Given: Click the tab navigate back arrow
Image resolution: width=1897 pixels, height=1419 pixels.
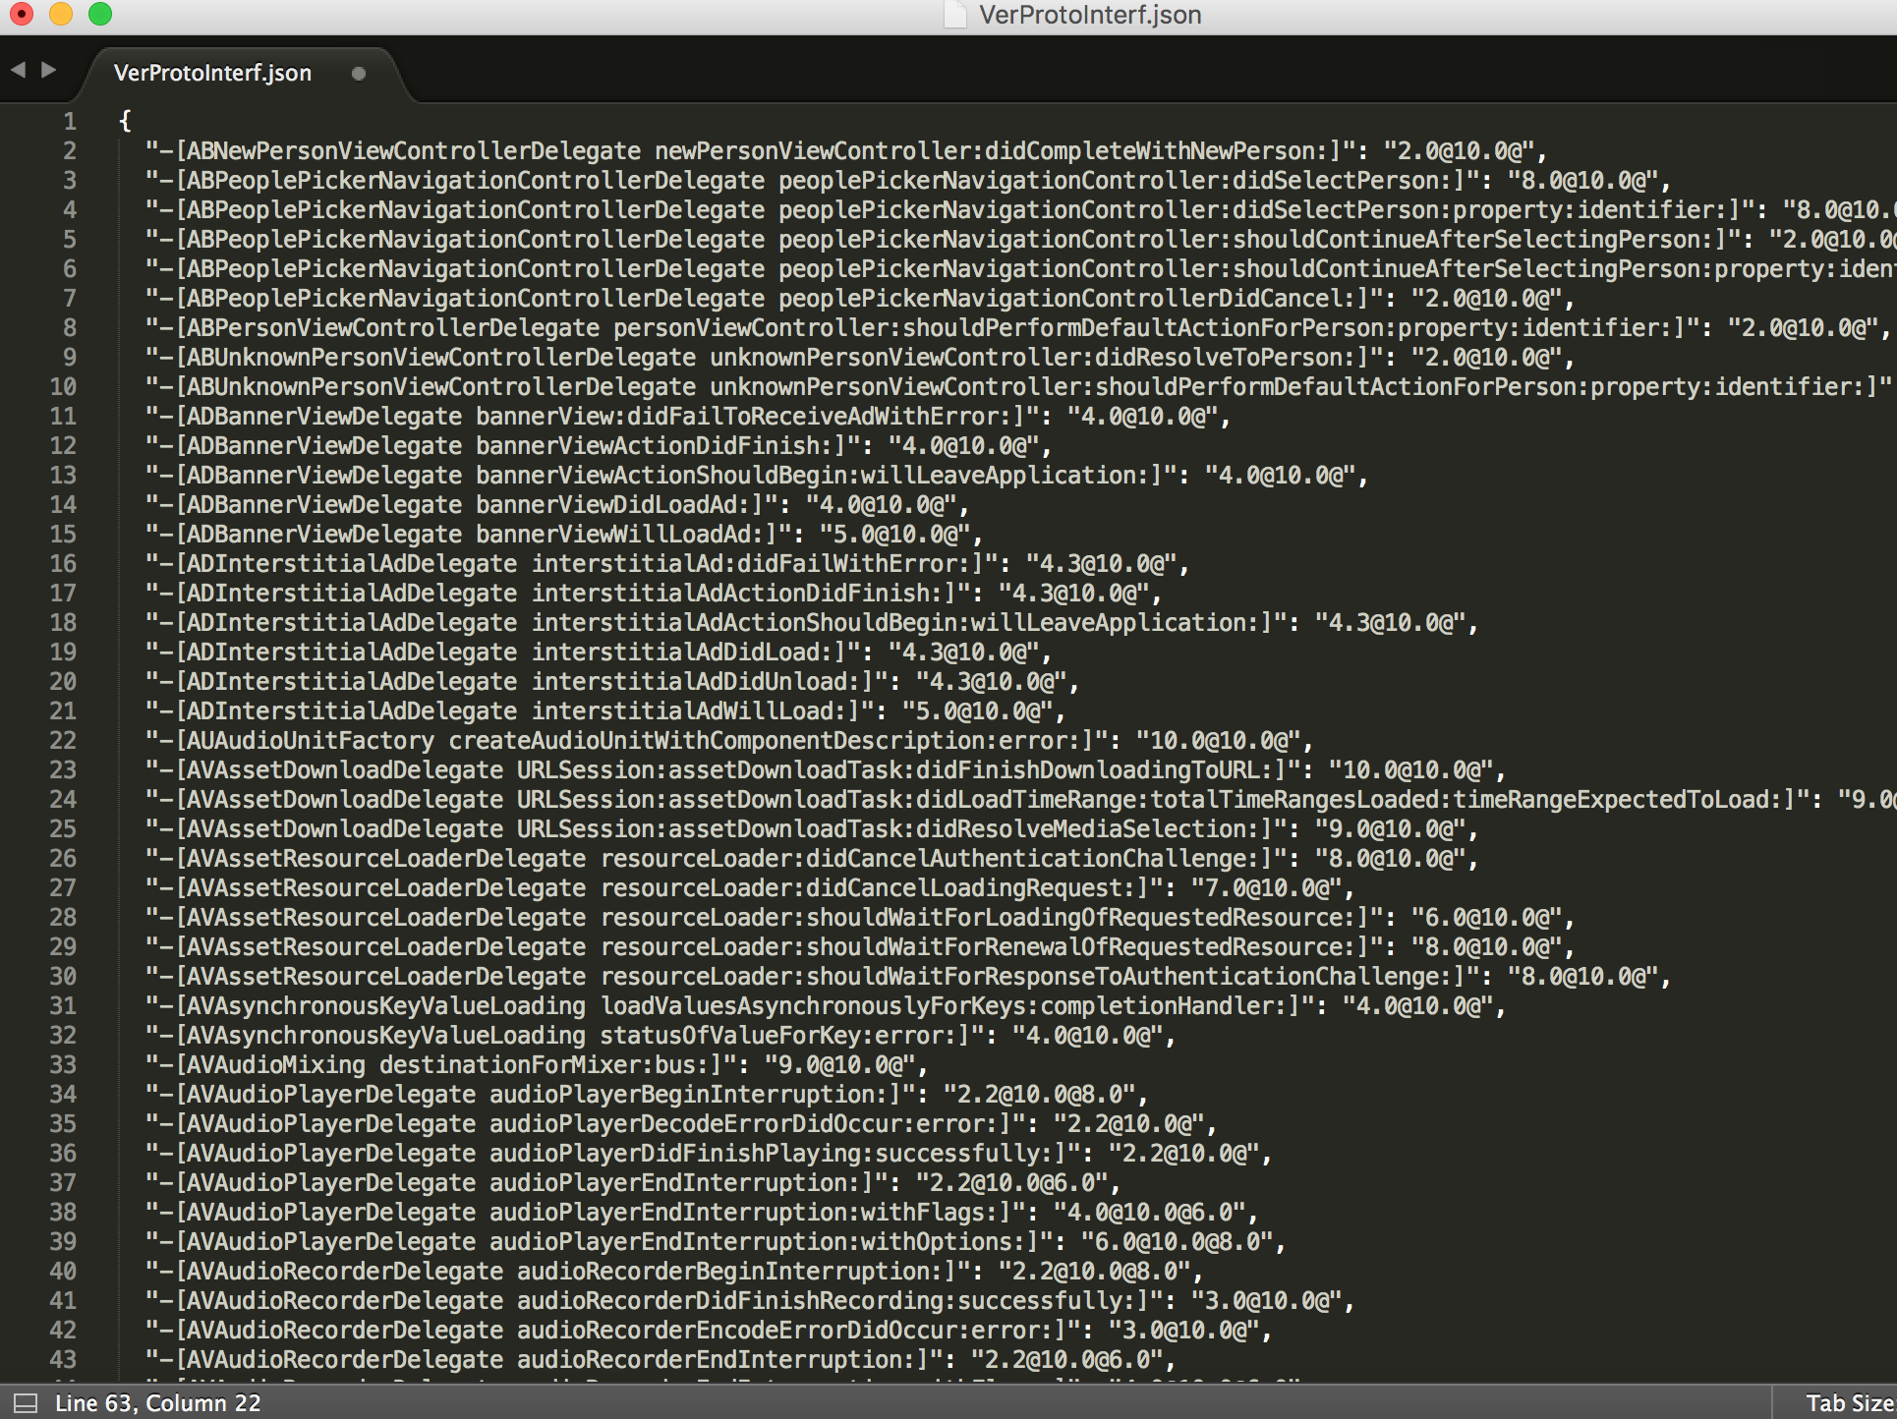Looking at the screenshot, I should tap(18, 70).
